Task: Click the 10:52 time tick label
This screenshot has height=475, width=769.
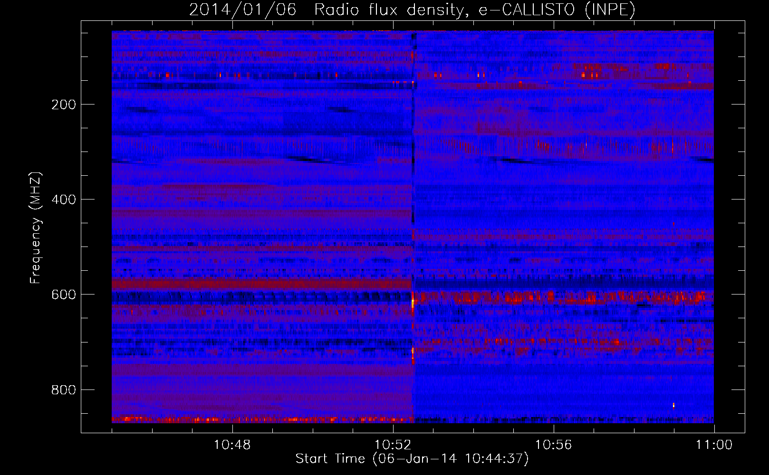Action: (393, 445)
